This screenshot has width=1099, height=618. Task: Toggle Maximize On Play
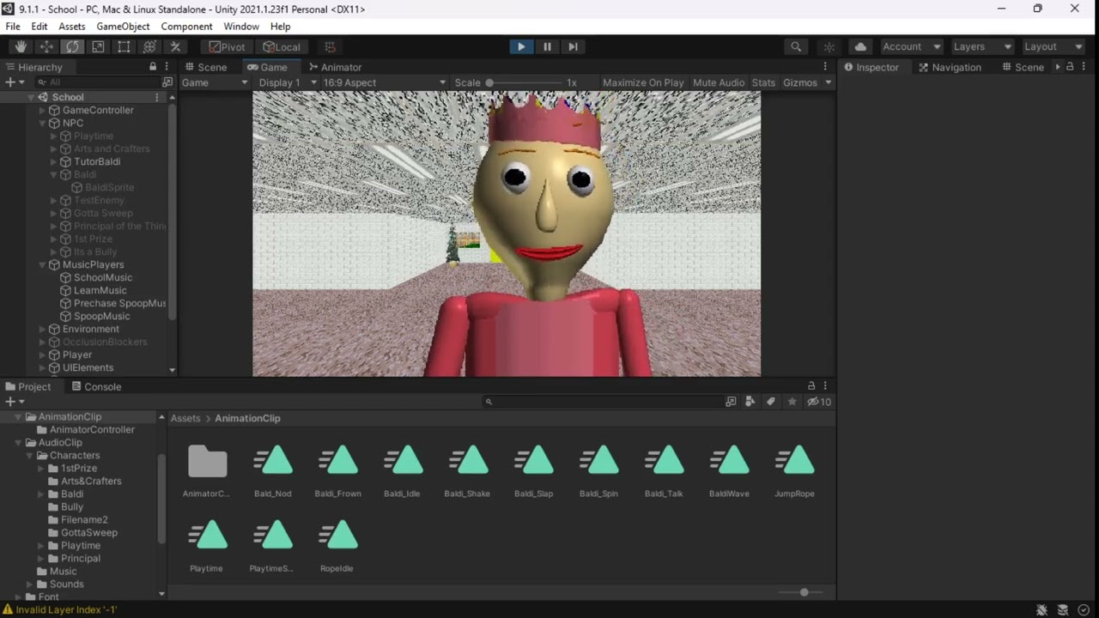coord(643,82)
